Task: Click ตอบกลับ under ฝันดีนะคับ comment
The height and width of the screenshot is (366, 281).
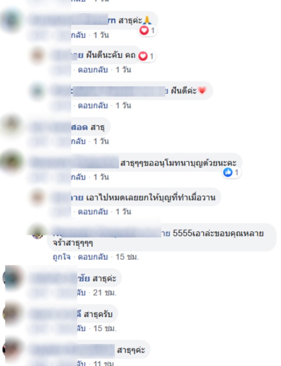Action: click(x=93, y=70)
